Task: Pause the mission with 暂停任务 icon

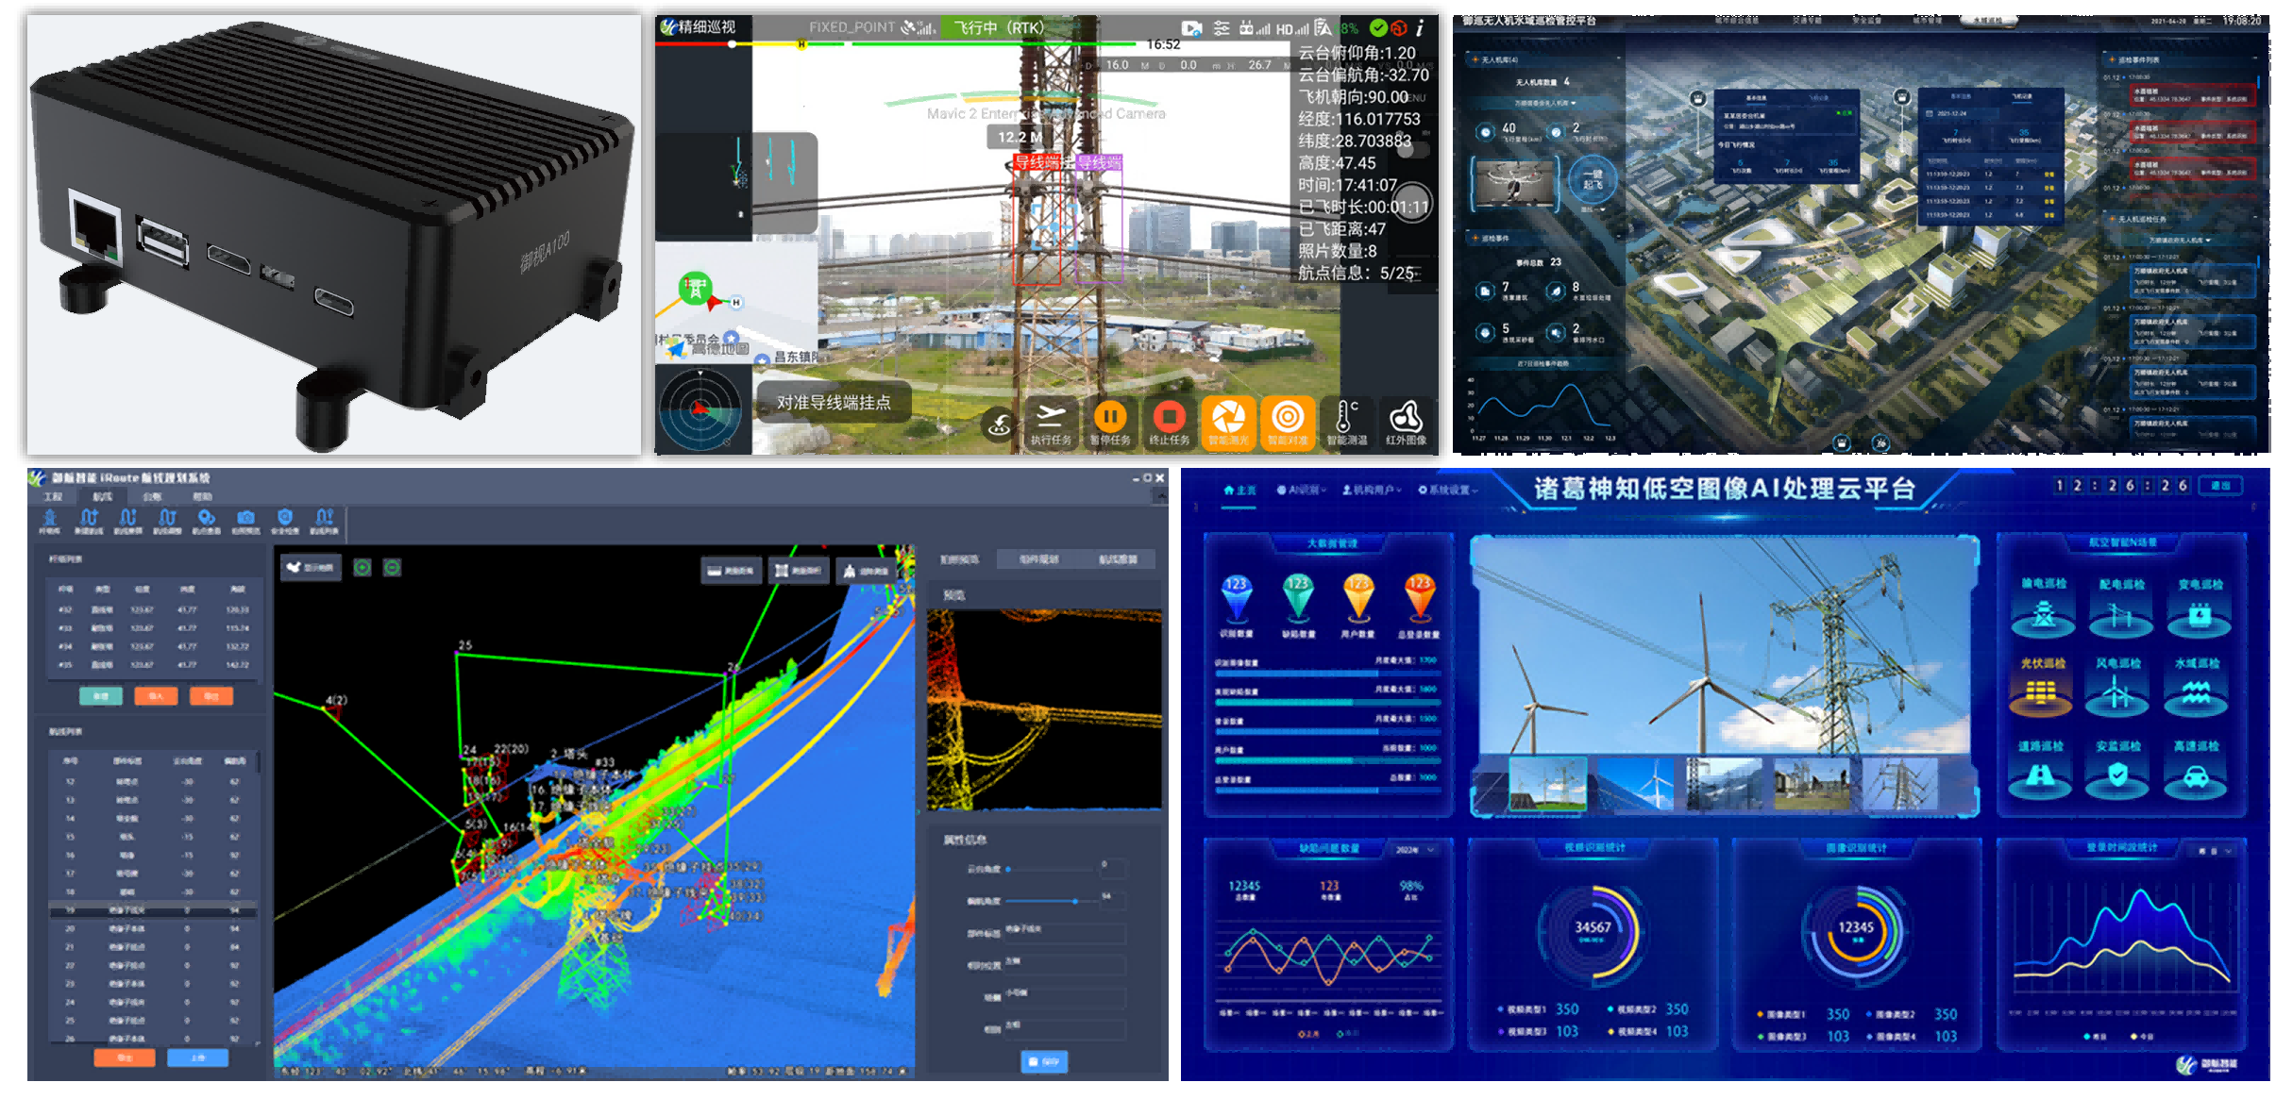Action: pyautogui.click(x=1110, y=422)
